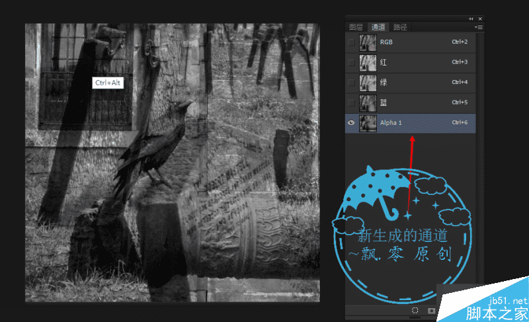Click the Ctrl+3 shortcut text

460,62
